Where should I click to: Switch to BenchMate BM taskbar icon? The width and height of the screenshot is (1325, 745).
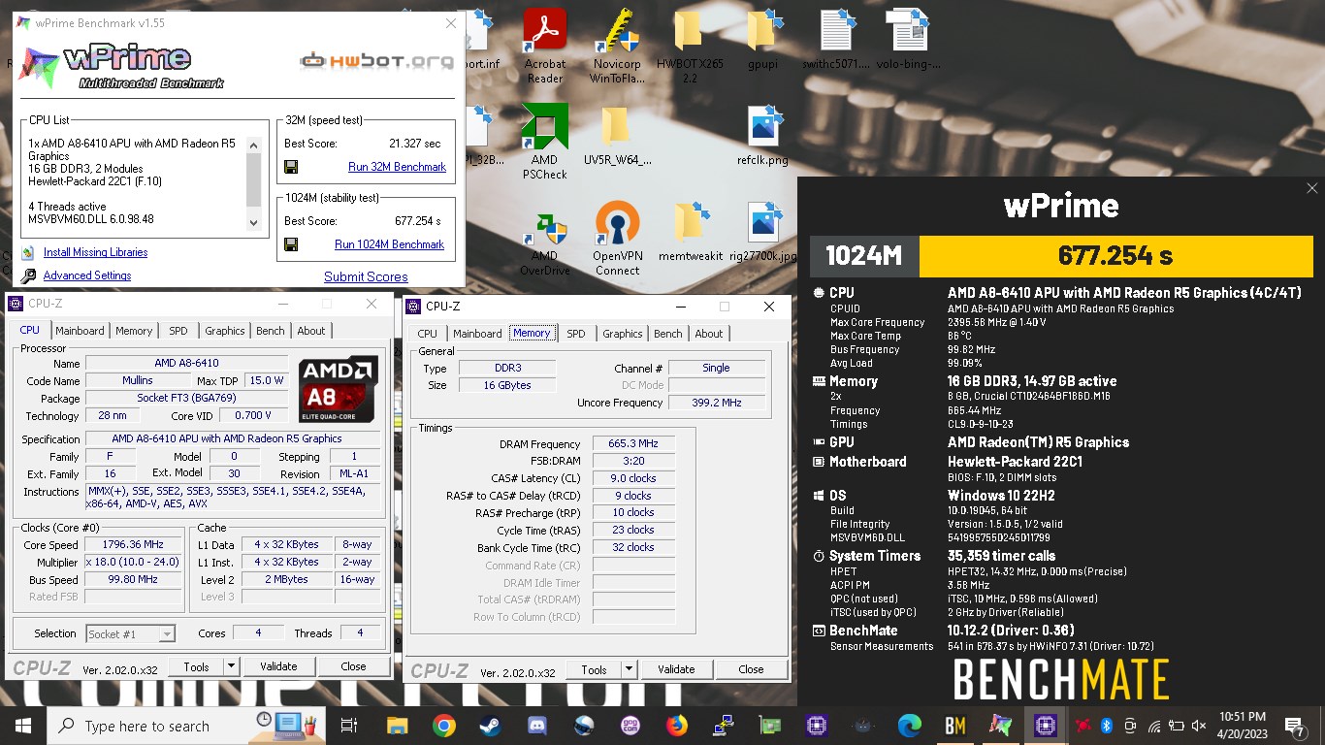pyautogui.click(x=954, y=726)
